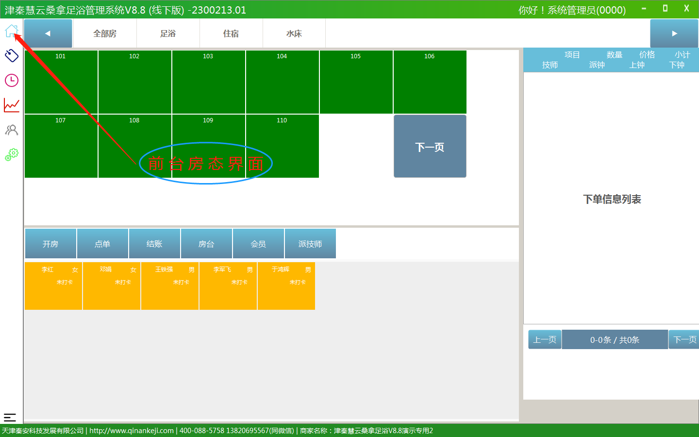This screenshot has height=437, width=699.
Task: Go to next page of rooms
Action: click(430, 146)
